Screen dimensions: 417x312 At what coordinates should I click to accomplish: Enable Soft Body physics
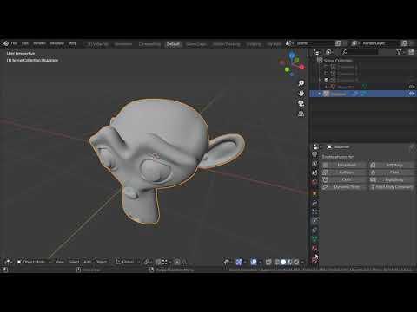(x=392, y=165)
